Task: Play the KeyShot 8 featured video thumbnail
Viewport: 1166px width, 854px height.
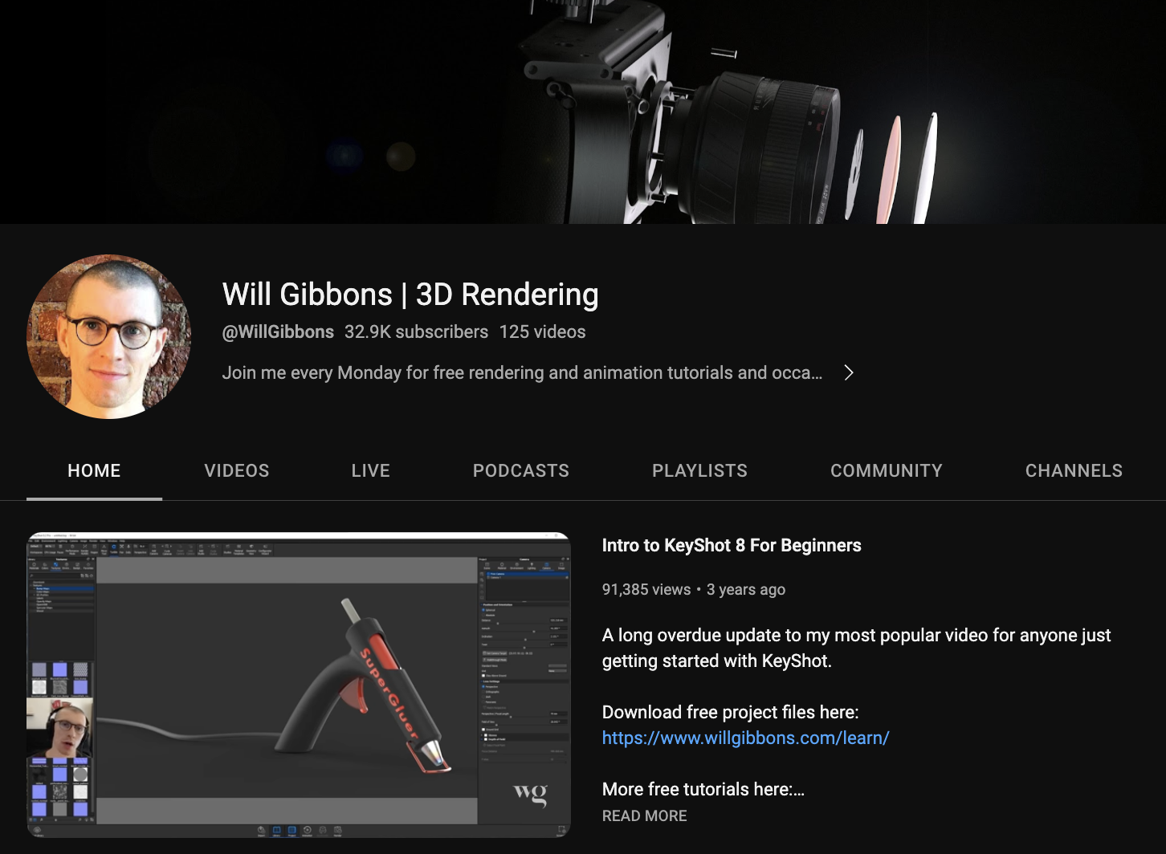Action: tap(299, 685)
